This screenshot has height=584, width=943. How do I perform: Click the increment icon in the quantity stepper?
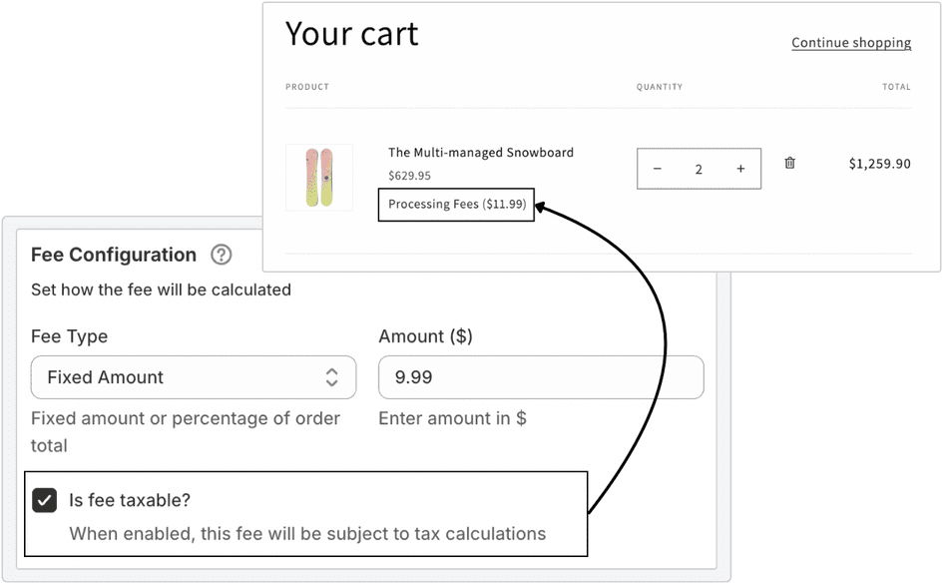(x=740, y=168)
